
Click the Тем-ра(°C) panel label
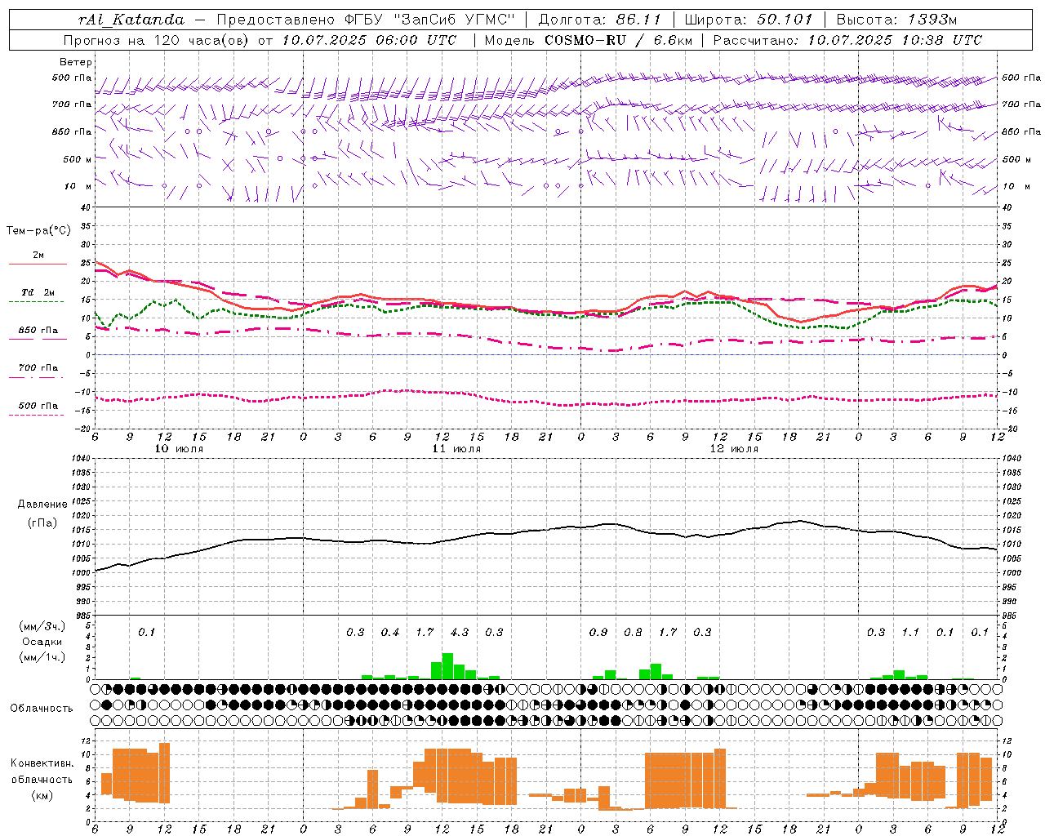[38, 231]
